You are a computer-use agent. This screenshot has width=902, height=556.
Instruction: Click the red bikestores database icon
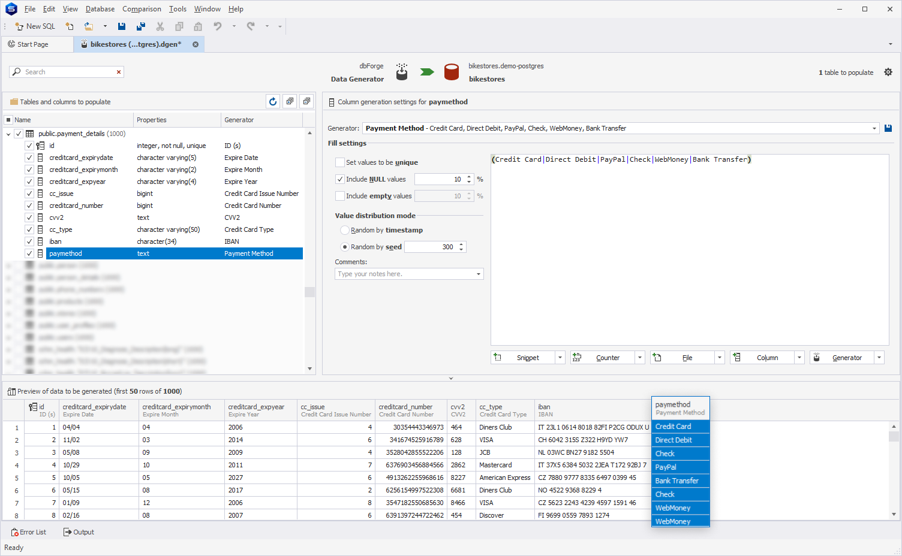[x=452, y=72]
